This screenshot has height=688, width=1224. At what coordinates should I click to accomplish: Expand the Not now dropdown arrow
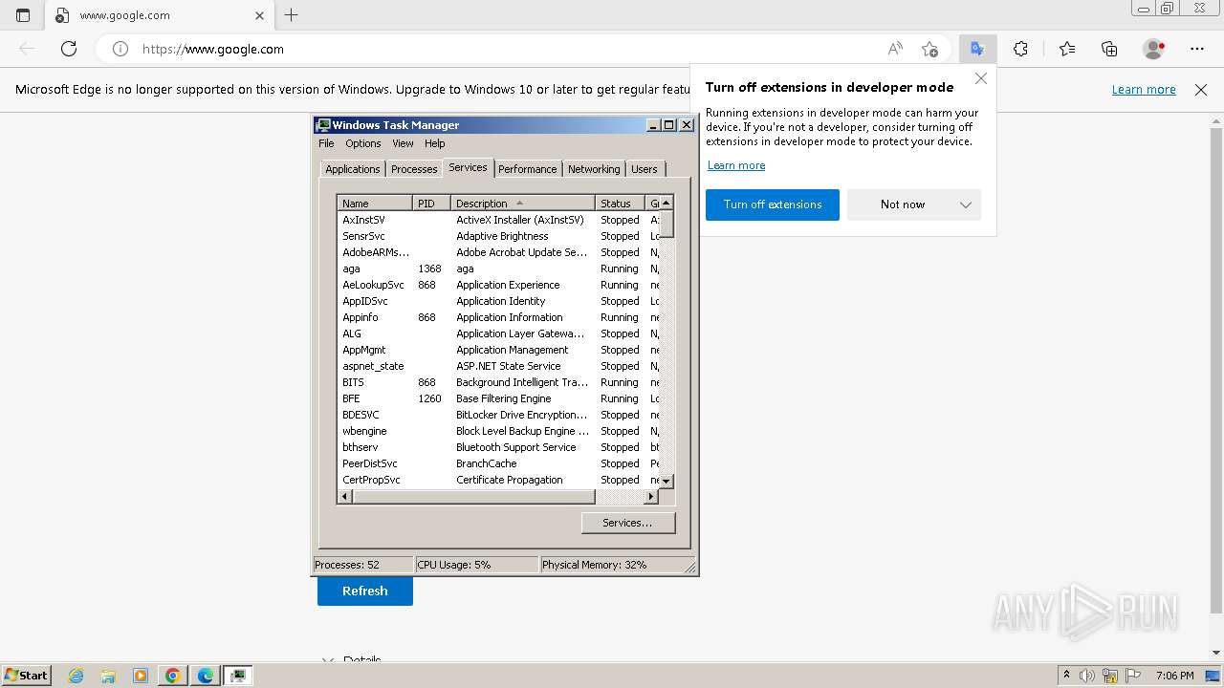click(x=966, y=204)
